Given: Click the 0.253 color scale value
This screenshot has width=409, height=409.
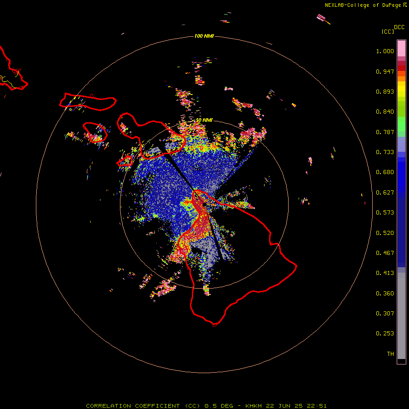Looking at the screenshot, I should pyautogui.click(x=385, y=334).
